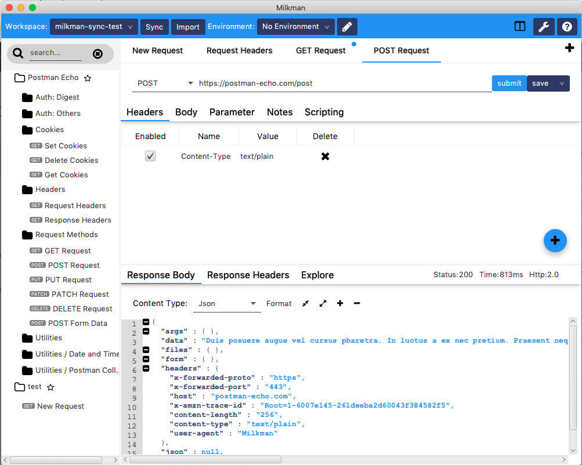Open the help question mark icon

point(567,27)
